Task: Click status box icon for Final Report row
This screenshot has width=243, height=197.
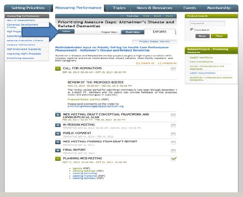Action: [173, 151]
